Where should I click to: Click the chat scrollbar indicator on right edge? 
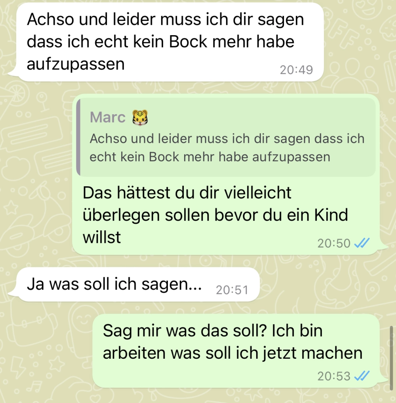click(391, 358)
